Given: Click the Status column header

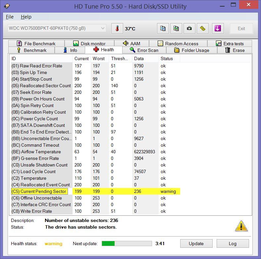Looking at the screenshot, I should [169, 58].
